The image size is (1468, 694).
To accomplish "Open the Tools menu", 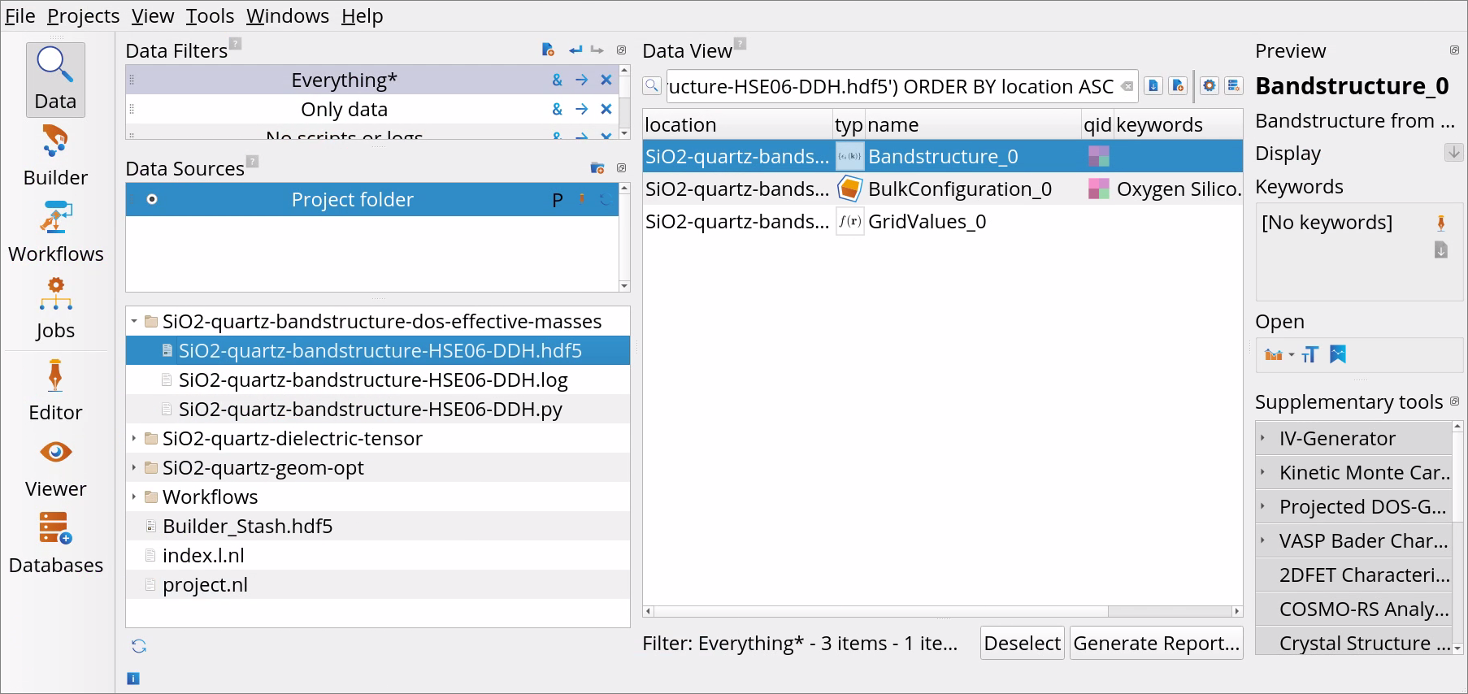I will coord(210,15).
